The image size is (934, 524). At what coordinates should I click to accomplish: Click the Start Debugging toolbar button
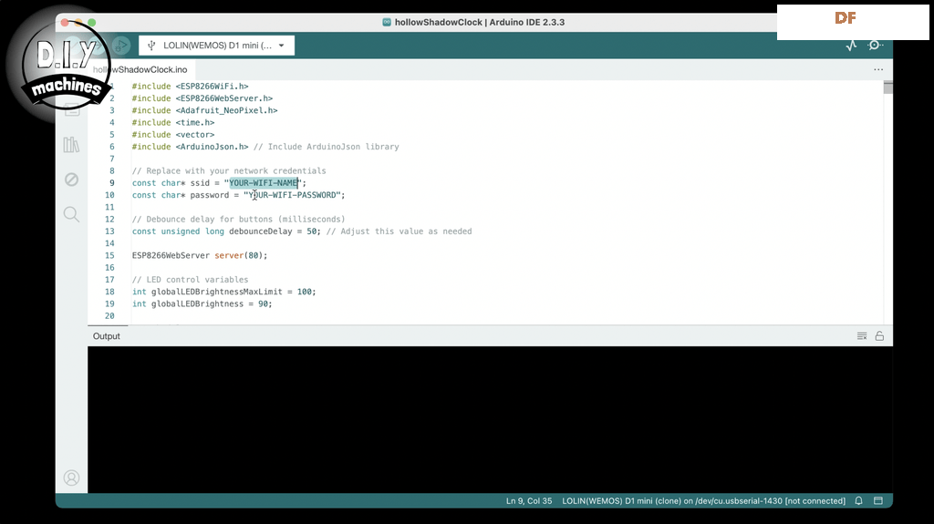click(x=121, y=46)
